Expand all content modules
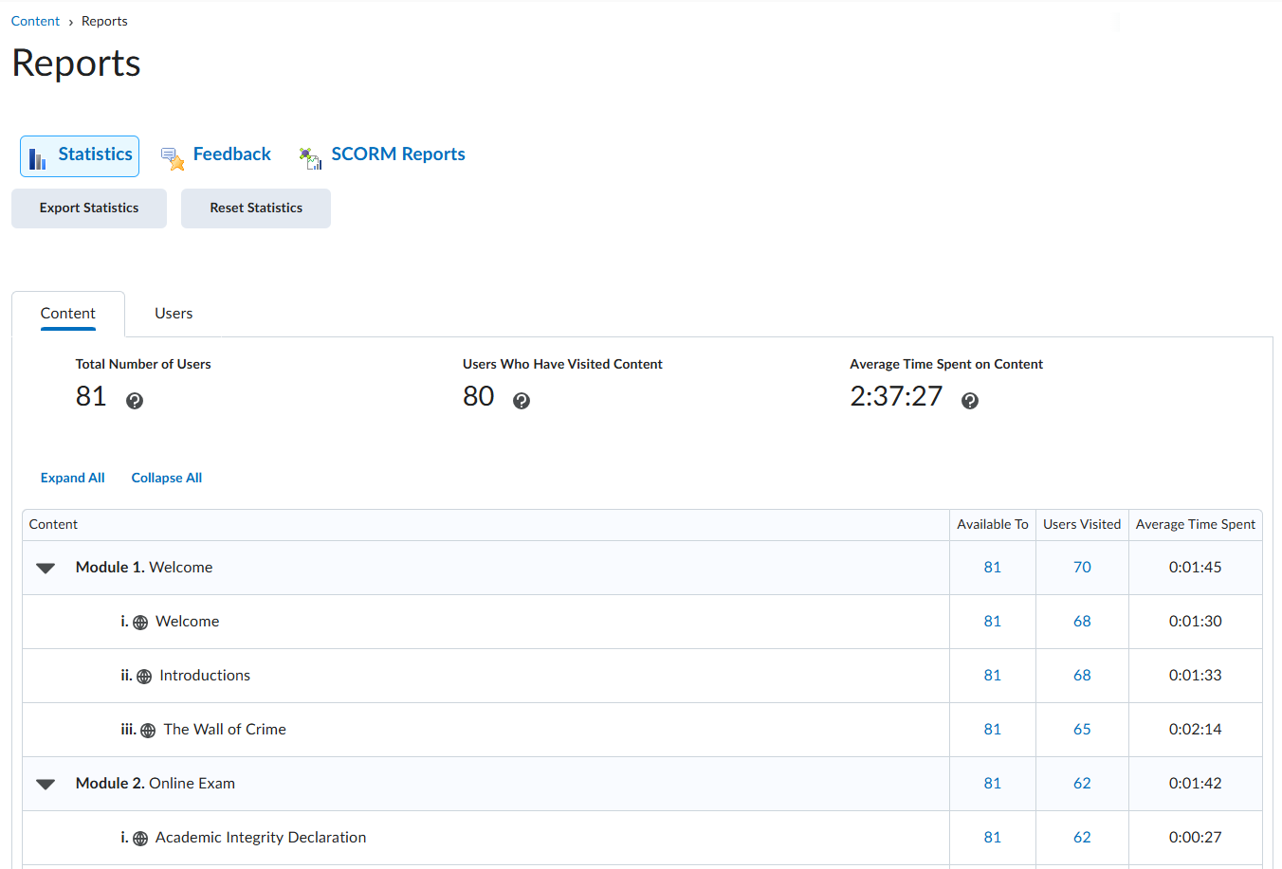The width and height of the screenshot is (1282, 869). tap(72, 478)
